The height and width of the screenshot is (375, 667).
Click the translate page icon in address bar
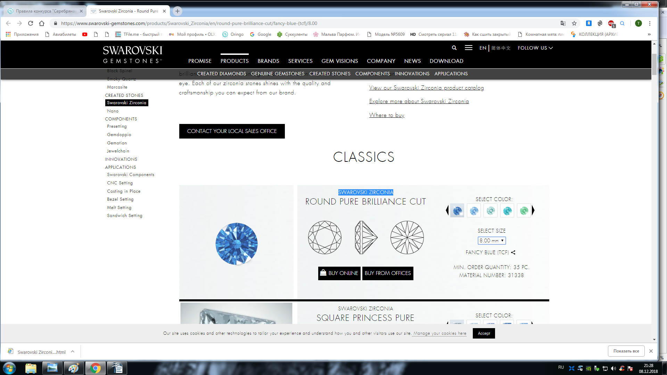(563, 23)
